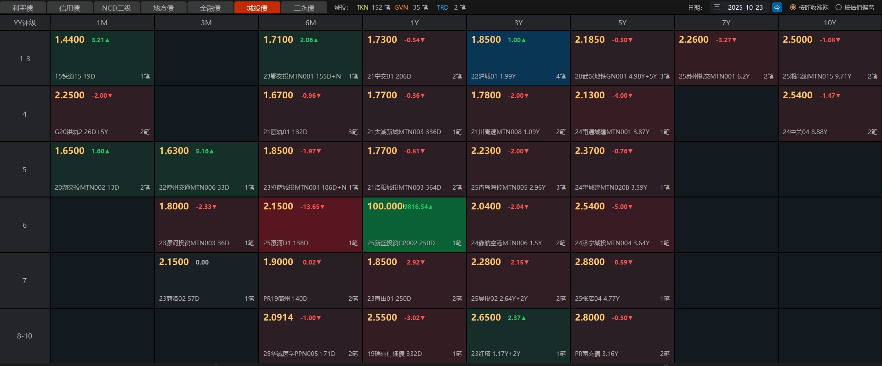Viewport: 882px width, 366px height.
Task: Open the 25青岛海控MTN005 2.96Y cell
Action: tap(518, 169)
